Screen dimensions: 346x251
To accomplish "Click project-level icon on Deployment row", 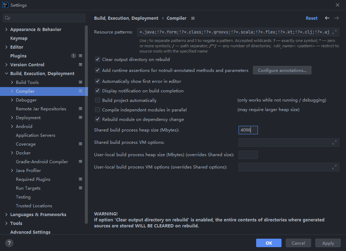I will point(81,118).
